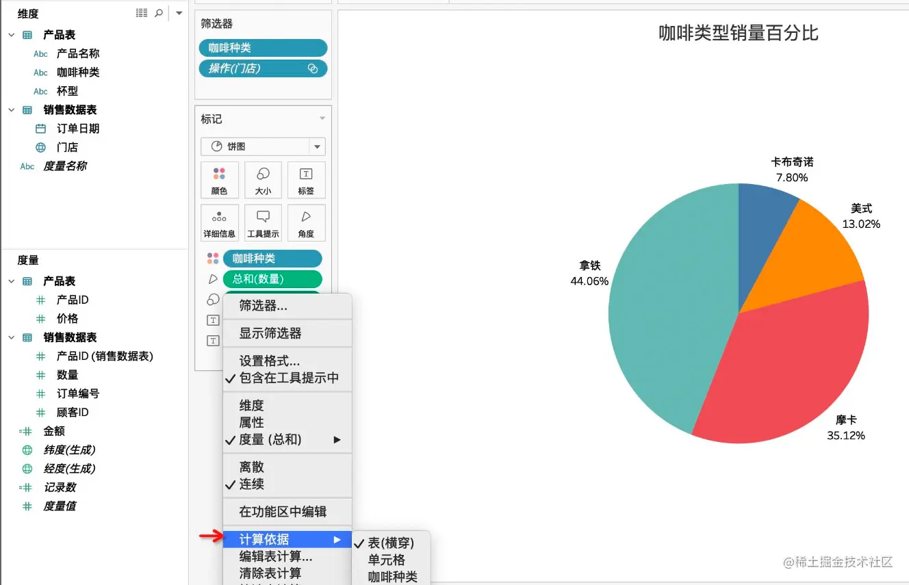This screenshot has width=909, height=585.
Task: Click the Abc icon beside 度量名称
Action: pyautogui.click(x=27, y=166)
